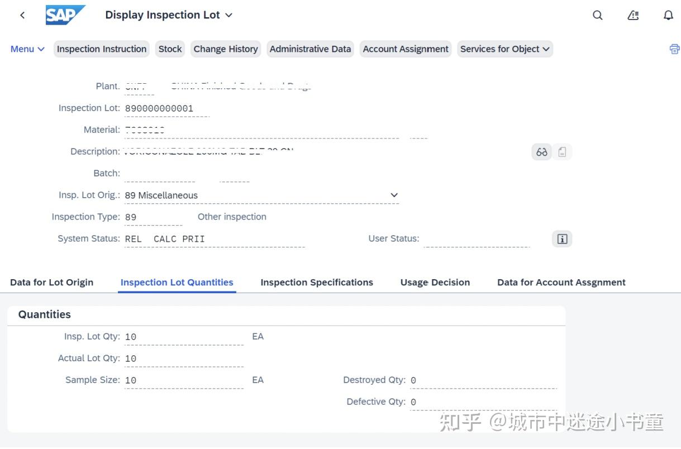
Task: Click the Insp. Lot Qty input field
Action: pos(184,337)
